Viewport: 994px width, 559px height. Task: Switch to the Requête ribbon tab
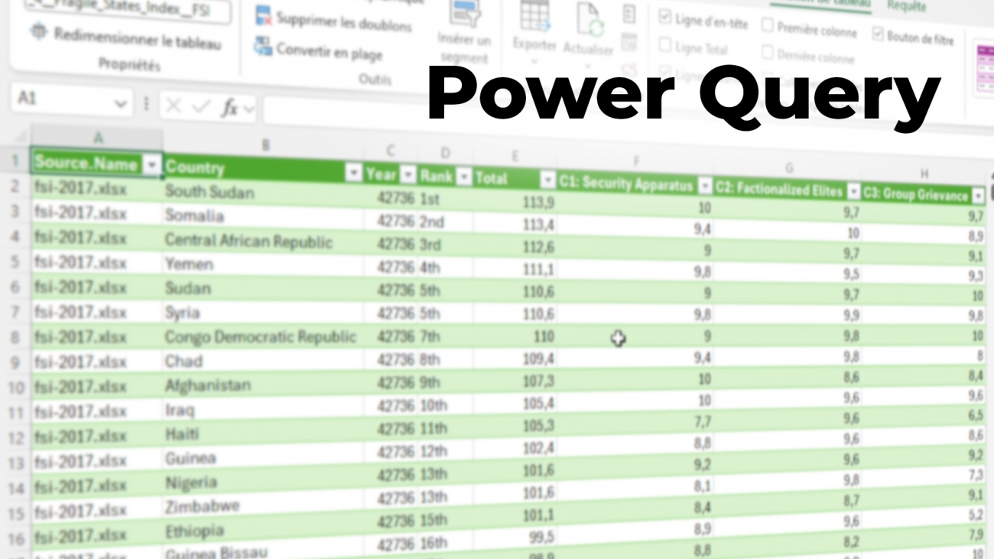click(x=906, y=7)
